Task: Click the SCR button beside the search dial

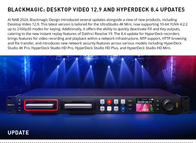Action: click(158, 109)
